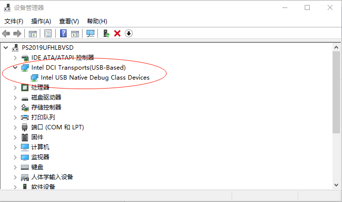This screenshot has width=342, height=202.
Task: Open the 文件(F) menu
Action: coord(14,21)
